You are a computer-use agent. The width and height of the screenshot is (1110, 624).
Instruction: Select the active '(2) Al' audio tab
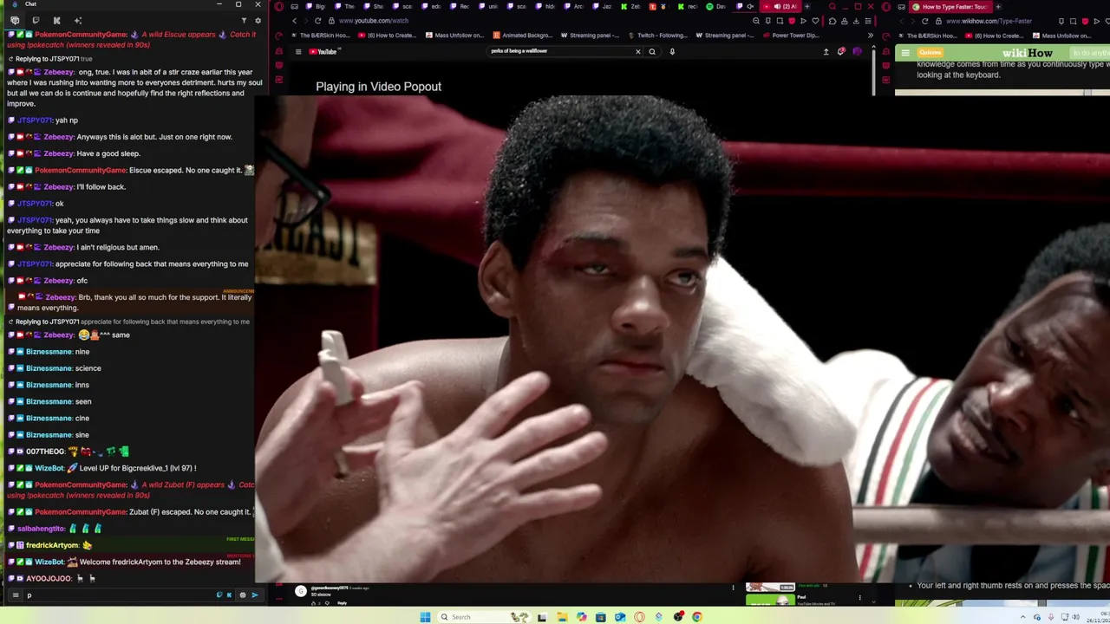(x=780, y=7)
